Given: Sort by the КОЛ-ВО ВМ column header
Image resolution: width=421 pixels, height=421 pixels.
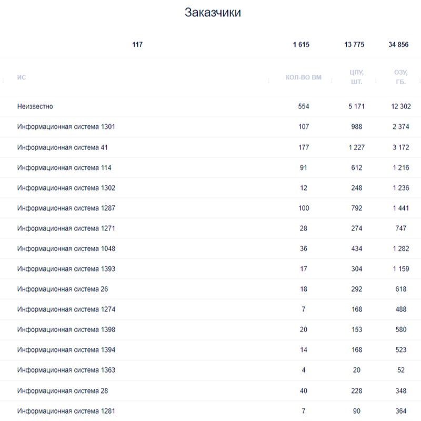Looking at the screenshot, I should [x=304, y=77].
